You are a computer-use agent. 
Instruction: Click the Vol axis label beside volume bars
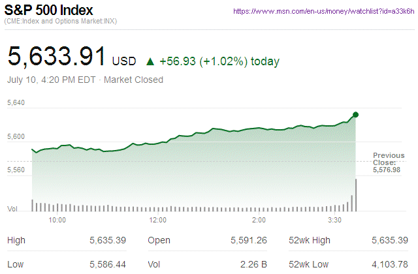(x=12, y=209)
